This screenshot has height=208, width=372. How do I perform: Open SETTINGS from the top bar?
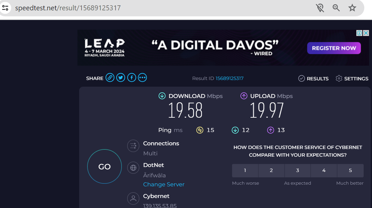pos(352,78)
